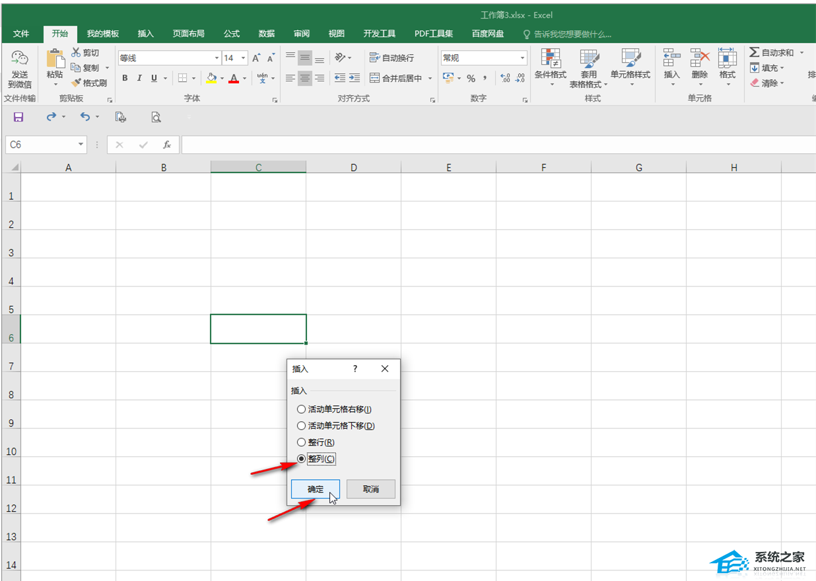The height and width of the screenshot is (581, 816).
Task: Click the yellow fill color bucket
Action: pos(211,78)
